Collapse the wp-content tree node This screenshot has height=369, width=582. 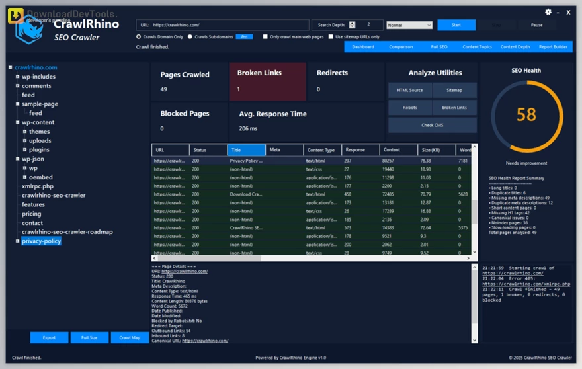[18, 122]
